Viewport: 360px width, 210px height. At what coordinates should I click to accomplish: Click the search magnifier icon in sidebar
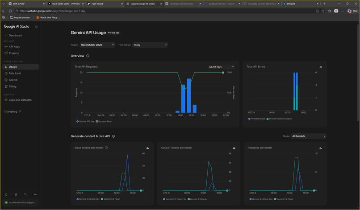point(25,194)
